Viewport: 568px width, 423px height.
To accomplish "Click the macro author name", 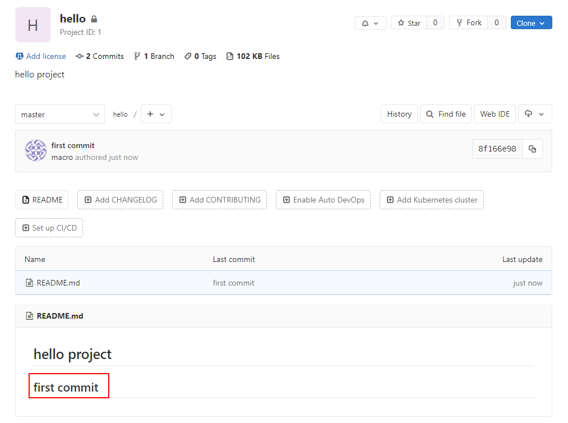I will tap(62, 157).
